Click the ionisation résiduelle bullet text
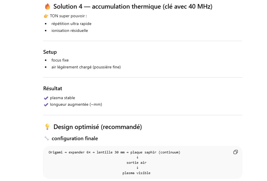Screen dimensions: 267x181 point(70,31)
